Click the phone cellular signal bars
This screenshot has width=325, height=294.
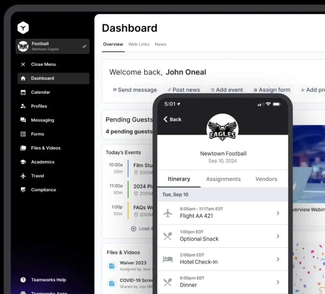(x=261, y=104)
